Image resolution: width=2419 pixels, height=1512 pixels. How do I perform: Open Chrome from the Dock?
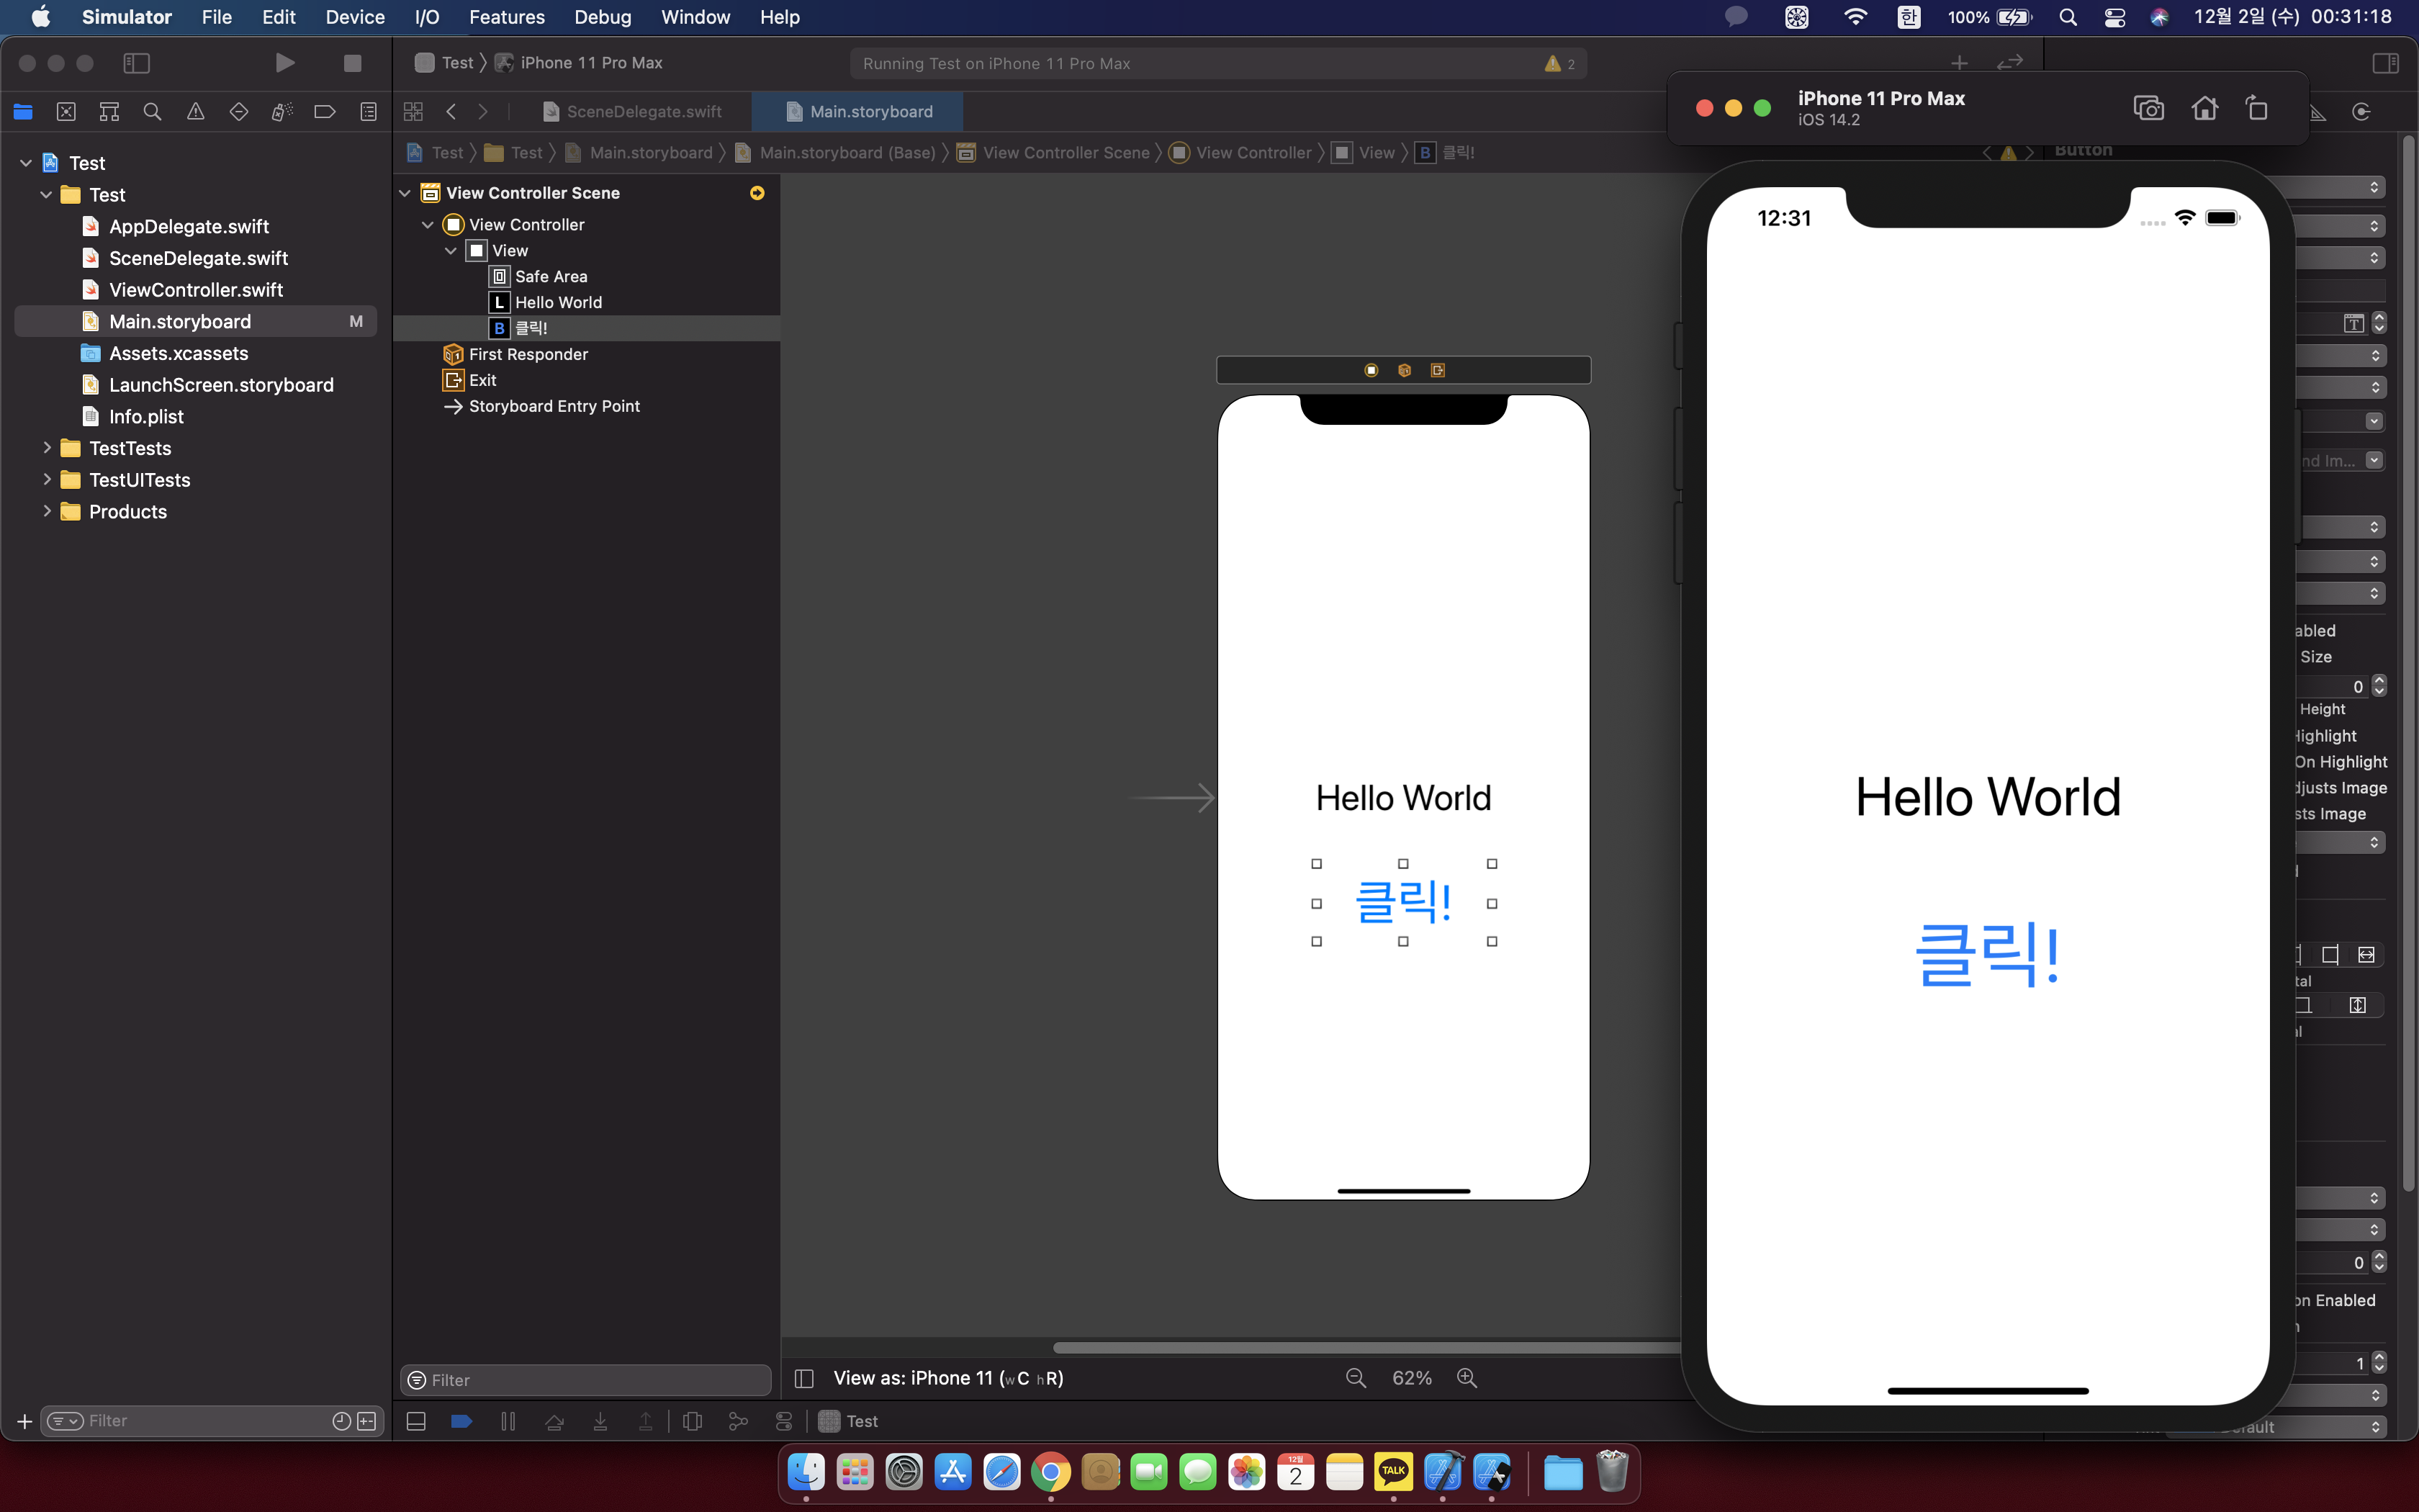[1050, 1472]
